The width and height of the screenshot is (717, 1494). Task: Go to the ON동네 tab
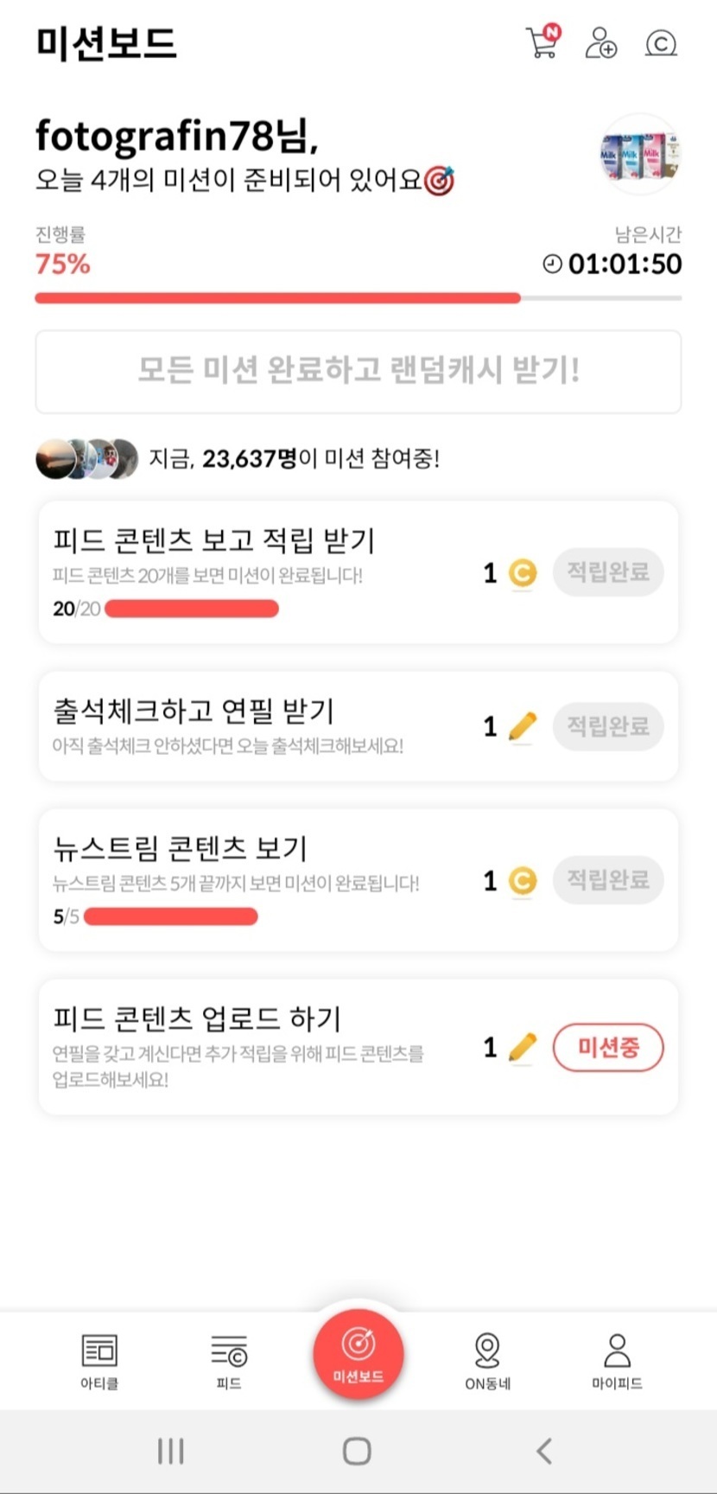(x=487, y=1360)
